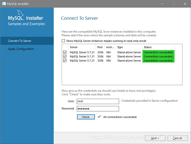Click the Check button
The width and height of the screenshot is (191, 144).
pyautogui.click(x=86, y=117)
